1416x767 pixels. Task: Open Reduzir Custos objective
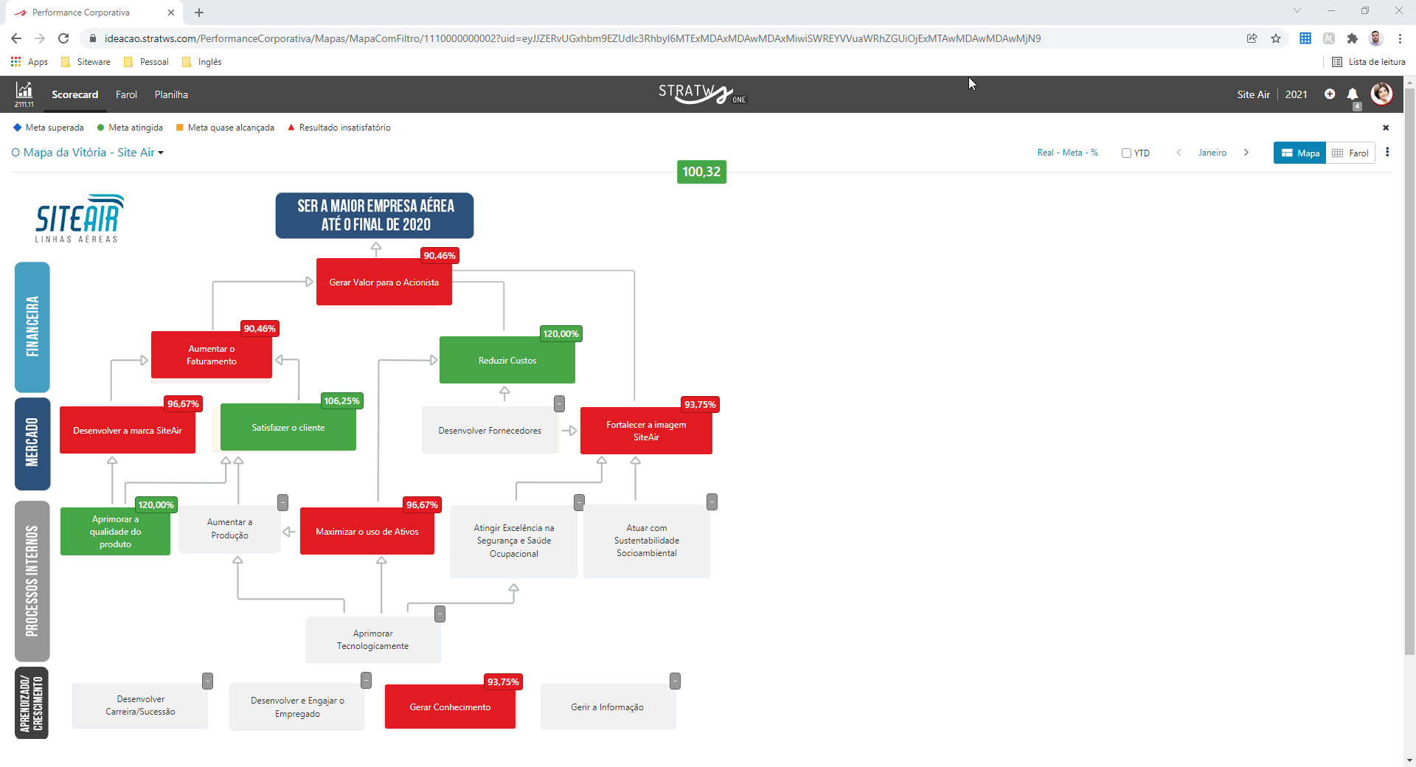click(507, 360)
